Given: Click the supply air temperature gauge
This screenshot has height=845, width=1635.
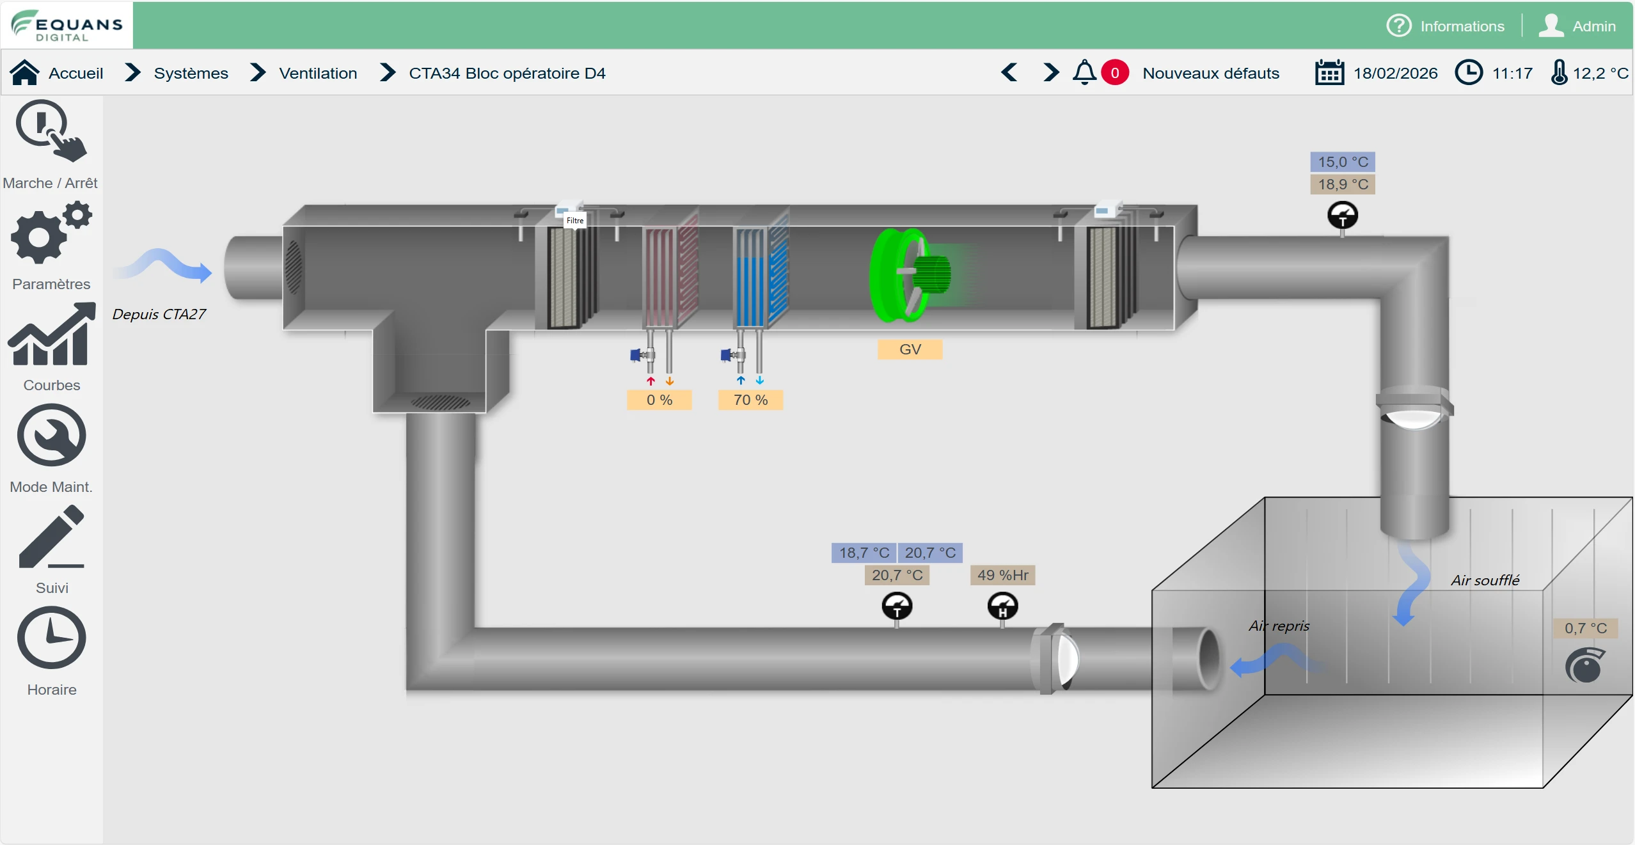Looking at the screenshot, I should click(1343, 216).
